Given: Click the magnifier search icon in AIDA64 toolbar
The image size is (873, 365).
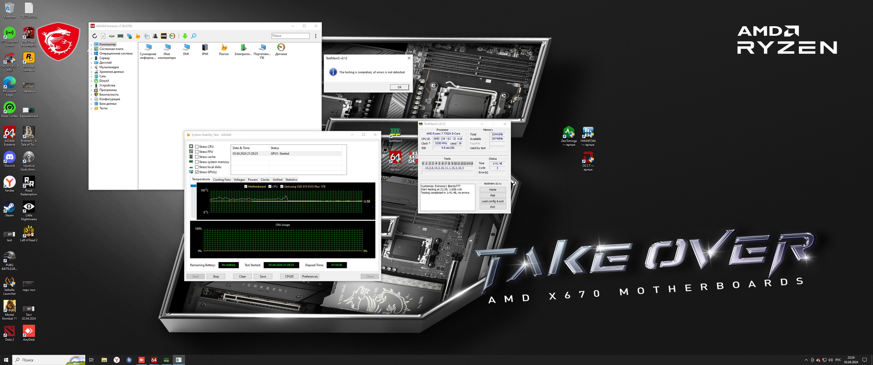Looking at the screenshot, I should pyautogui.click(x=194, y=36).
